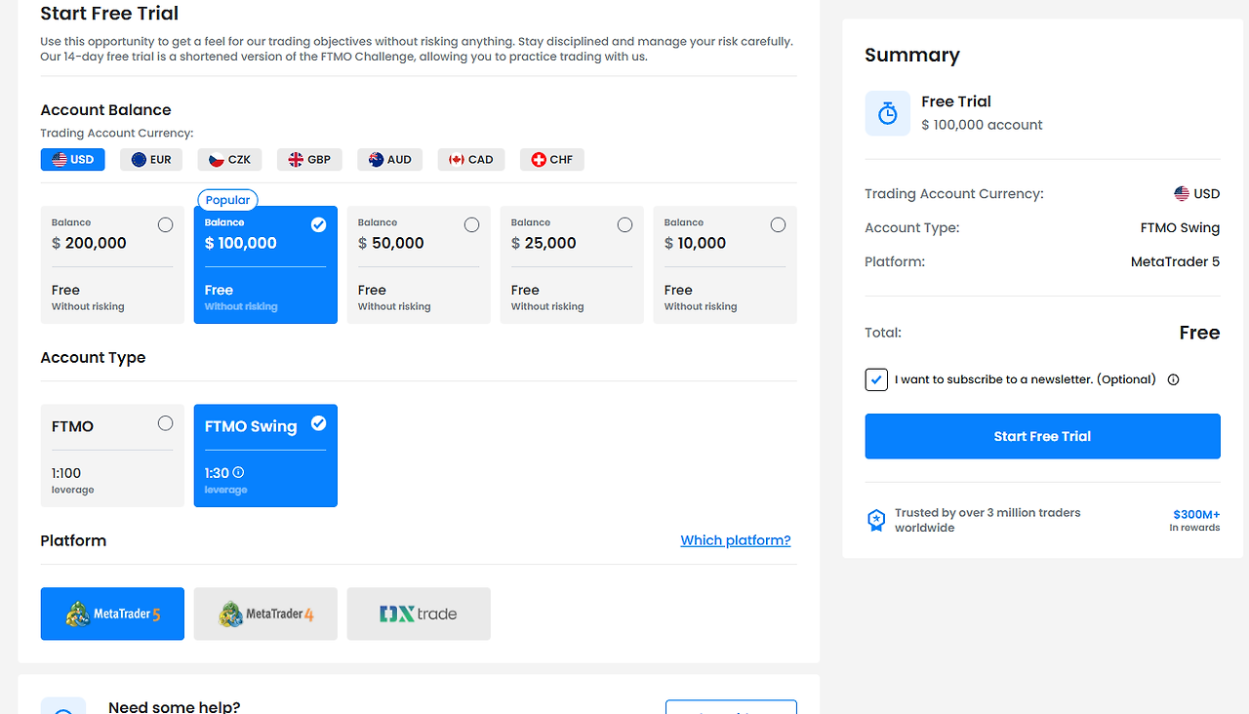Open the Which platform? link

736,540
